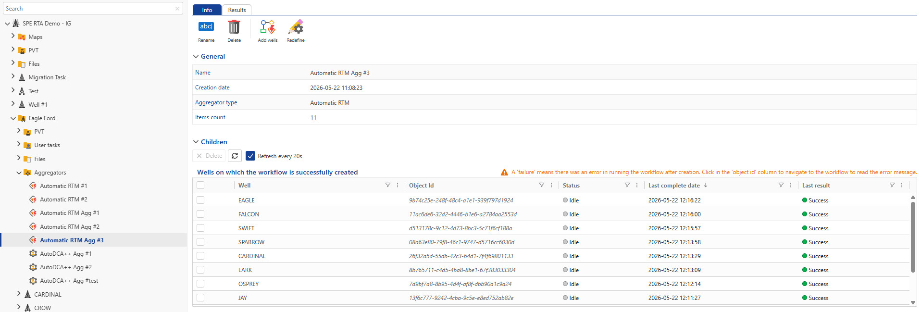This screenshot has width=921, height=312.
Task: Click the Aggregator type value 'Automatic RTM'
Action: coord(330,103)
